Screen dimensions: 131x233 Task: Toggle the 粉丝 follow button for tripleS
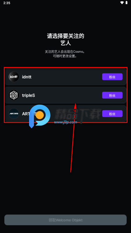112,95
